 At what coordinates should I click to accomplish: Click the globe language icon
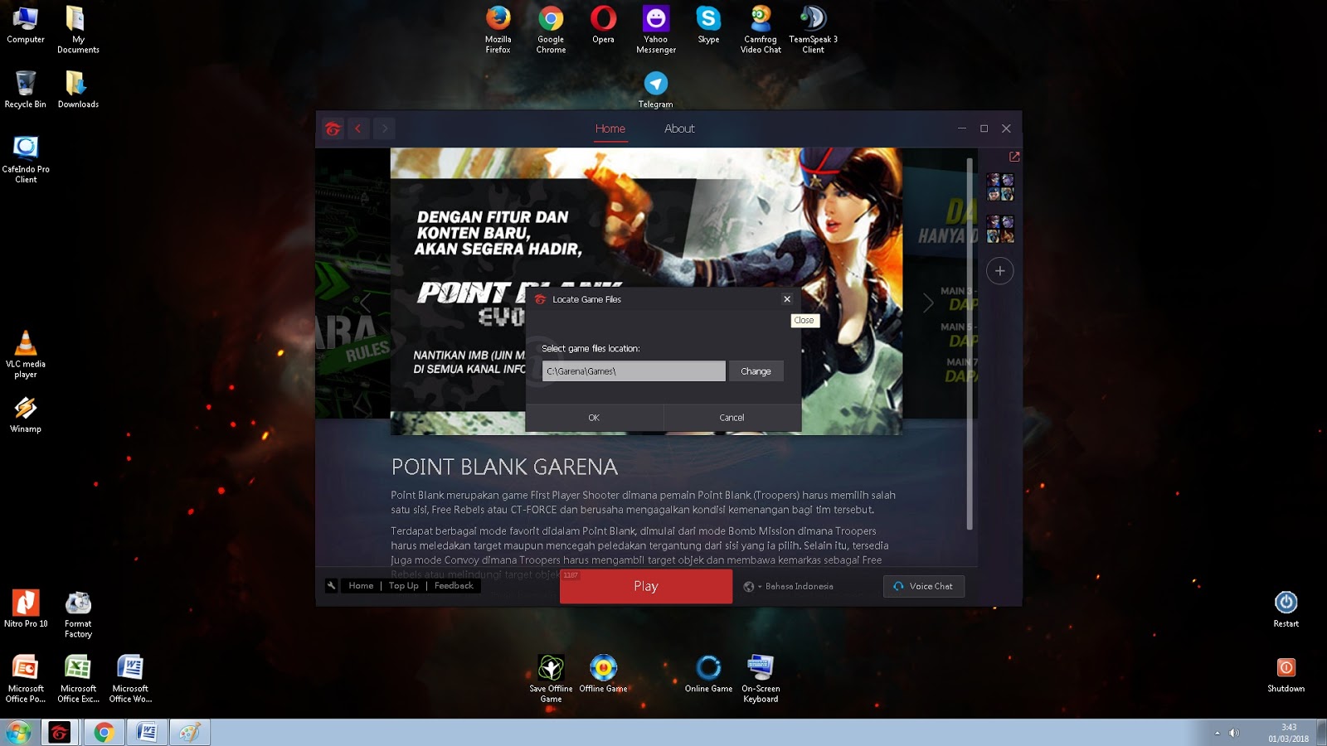pyautogui.click(x=748, y=587)
